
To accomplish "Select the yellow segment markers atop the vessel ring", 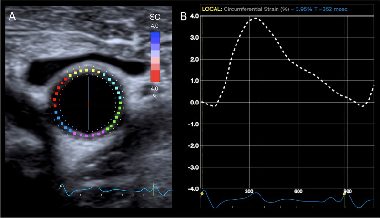I will pos(86,71).
